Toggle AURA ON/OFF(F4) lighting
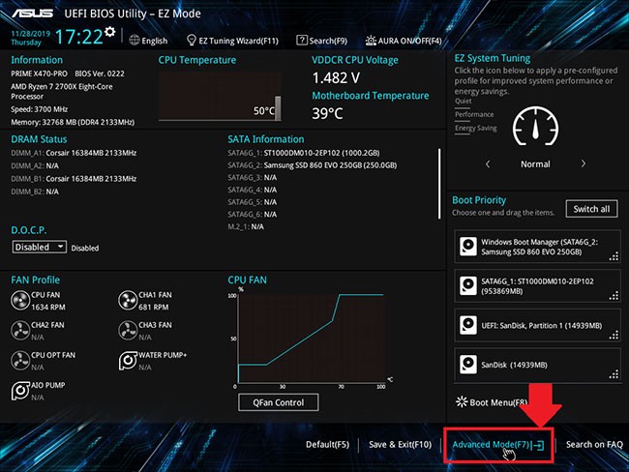629x472 pixels. (404, 41)
